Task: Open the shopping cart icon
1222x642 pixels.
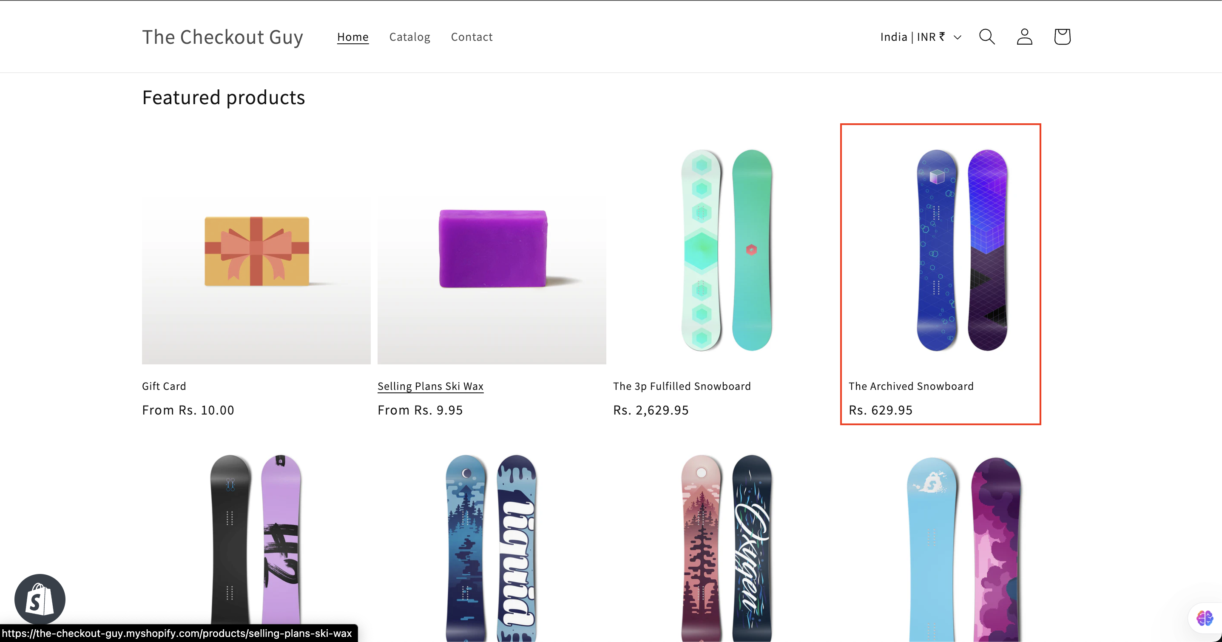Action: [1062, 37]
